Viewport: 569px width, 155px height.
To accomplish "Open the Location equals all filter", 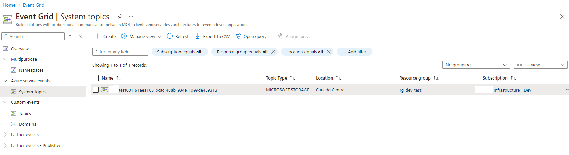I will point(304,52).
